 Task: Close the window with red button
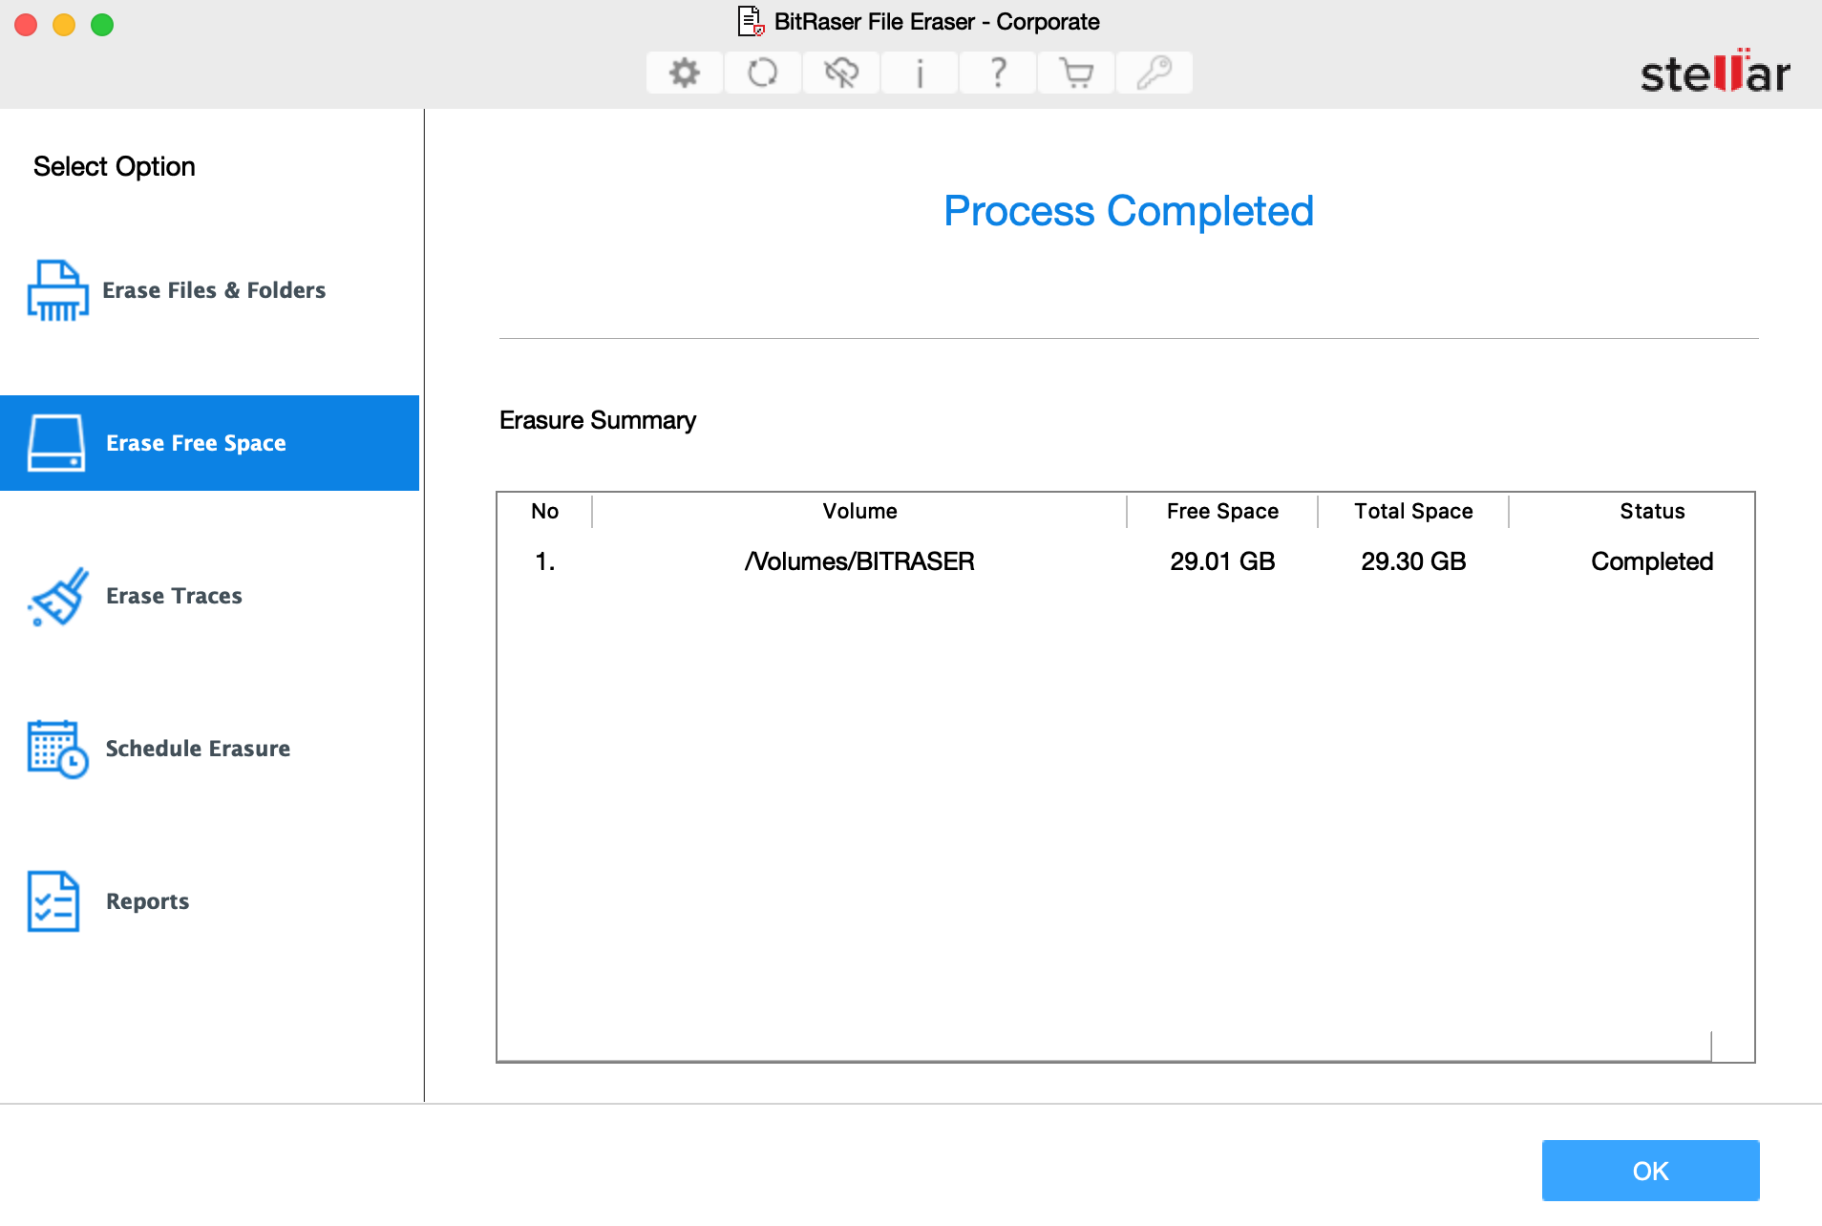[26, 25]
